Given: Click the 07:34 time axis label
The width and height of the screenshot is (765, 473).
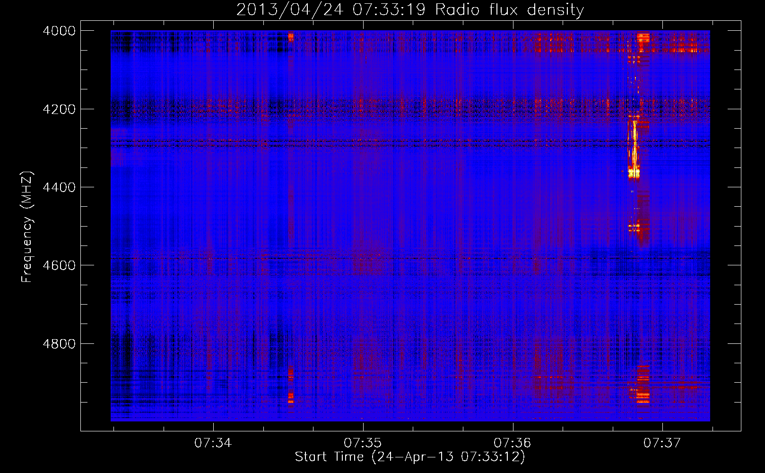Looking at the screenshot, I should click(213, 443).
